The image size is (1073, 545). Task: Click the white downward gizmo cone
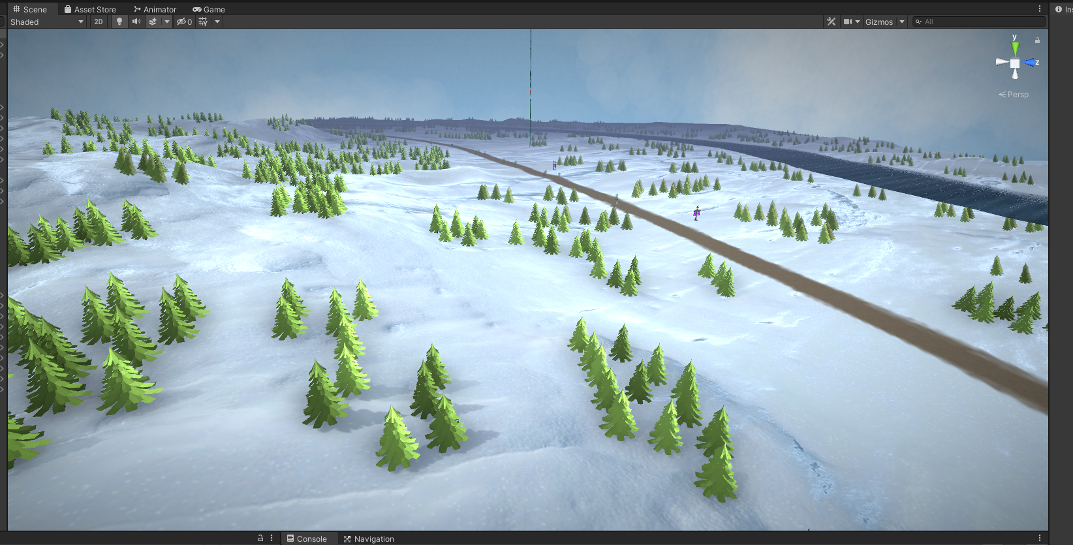pyautogui.click(x=1015, y=74)
